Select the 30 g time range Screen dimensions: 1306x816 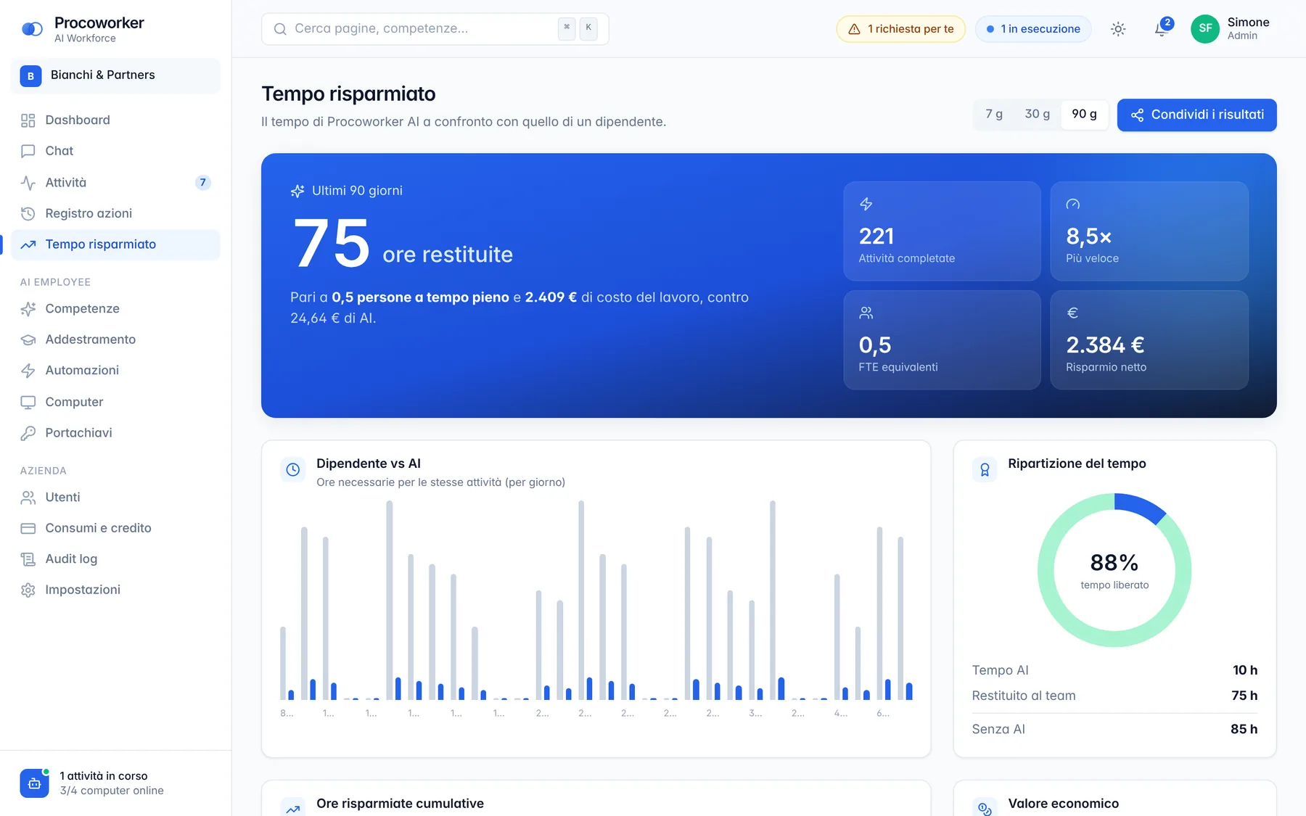point(1037,115)
